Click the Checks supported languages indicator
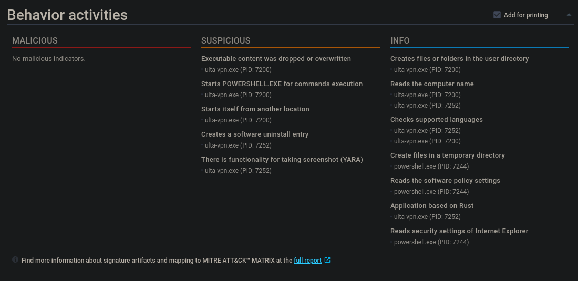 pos(436,120)
